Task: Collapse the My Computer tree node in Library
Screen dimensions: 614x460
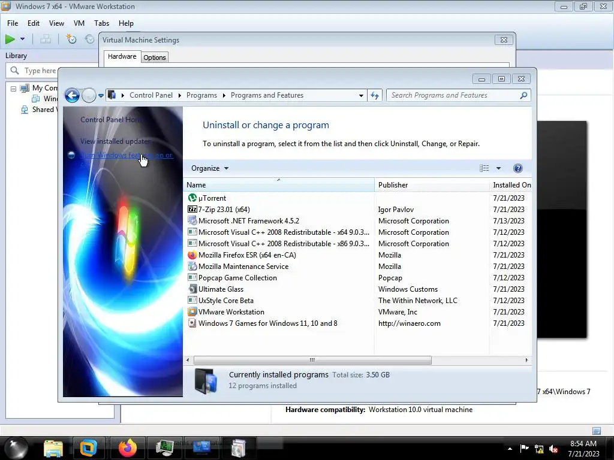Action: point(13,89)
